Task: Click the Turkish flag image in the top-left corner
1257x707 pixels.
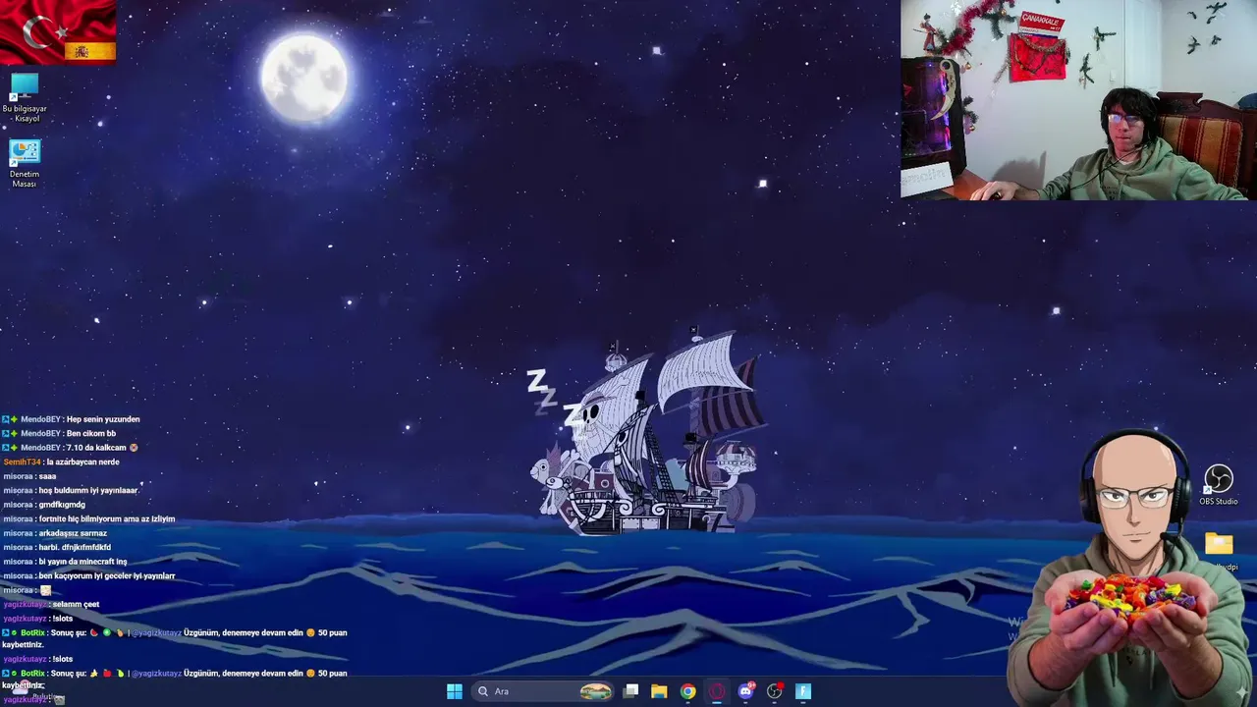Action: coord(58,31)
